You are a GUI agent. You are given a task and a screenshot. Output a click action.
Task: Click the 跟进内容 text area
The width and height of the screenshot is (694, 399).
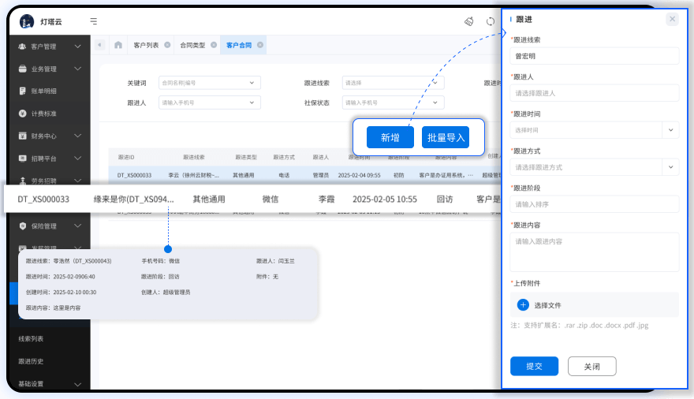[595, 252]
